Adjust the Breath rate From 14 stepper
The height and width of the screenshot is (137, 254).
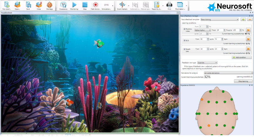point(208,49)
